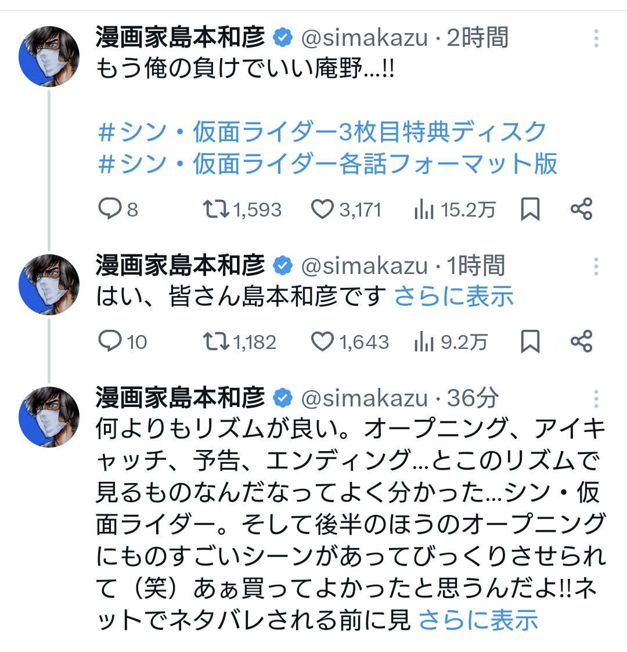Open hashtag シン・仮面ライダー各話フォーマット版

[328, 164]
